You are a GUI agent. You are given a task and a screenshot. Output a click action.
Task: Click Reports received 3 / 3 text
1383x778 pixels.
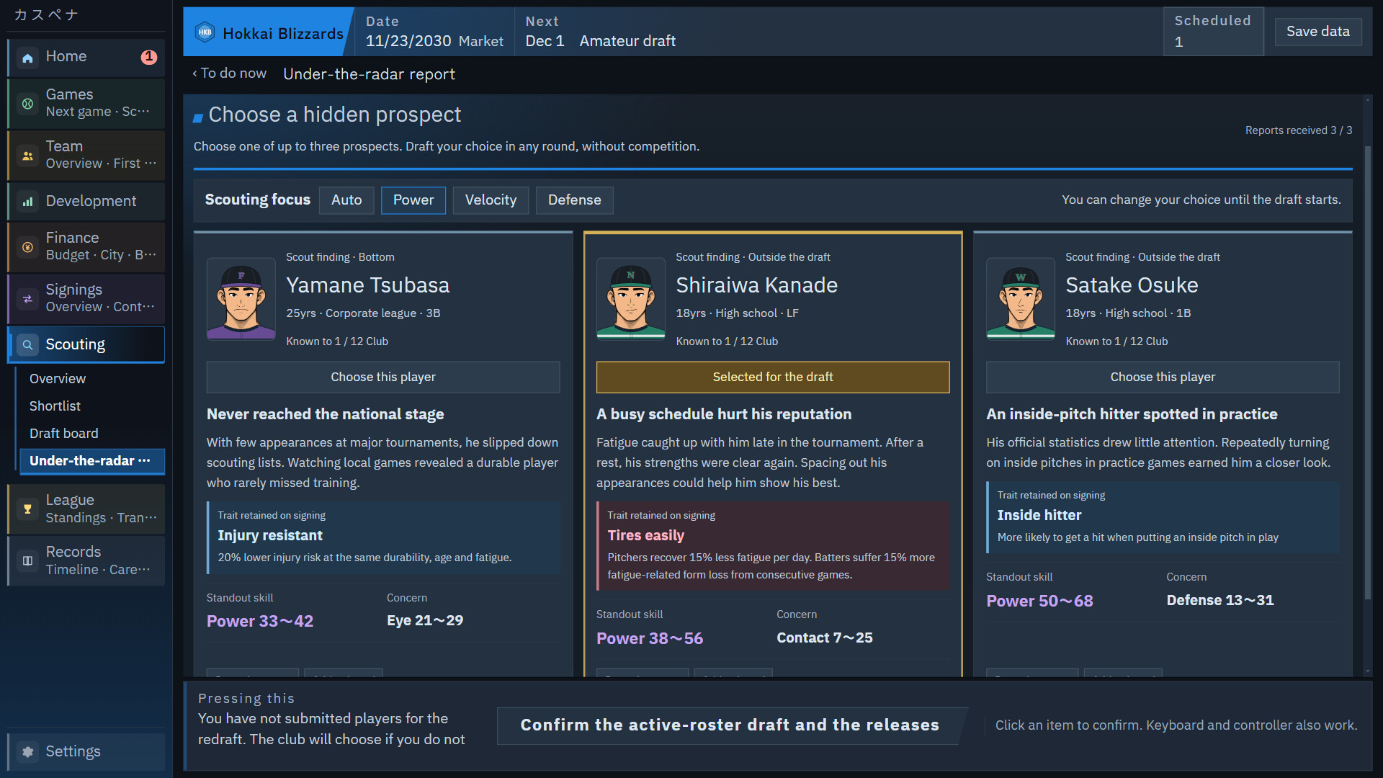(x=1299, y=130)
